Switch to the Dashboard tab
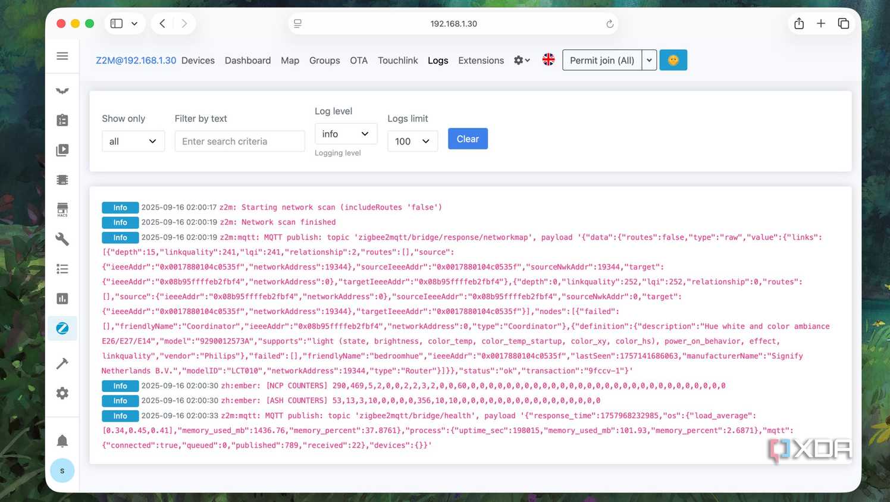This screenshot has height=502, width=890. point(247,60)
